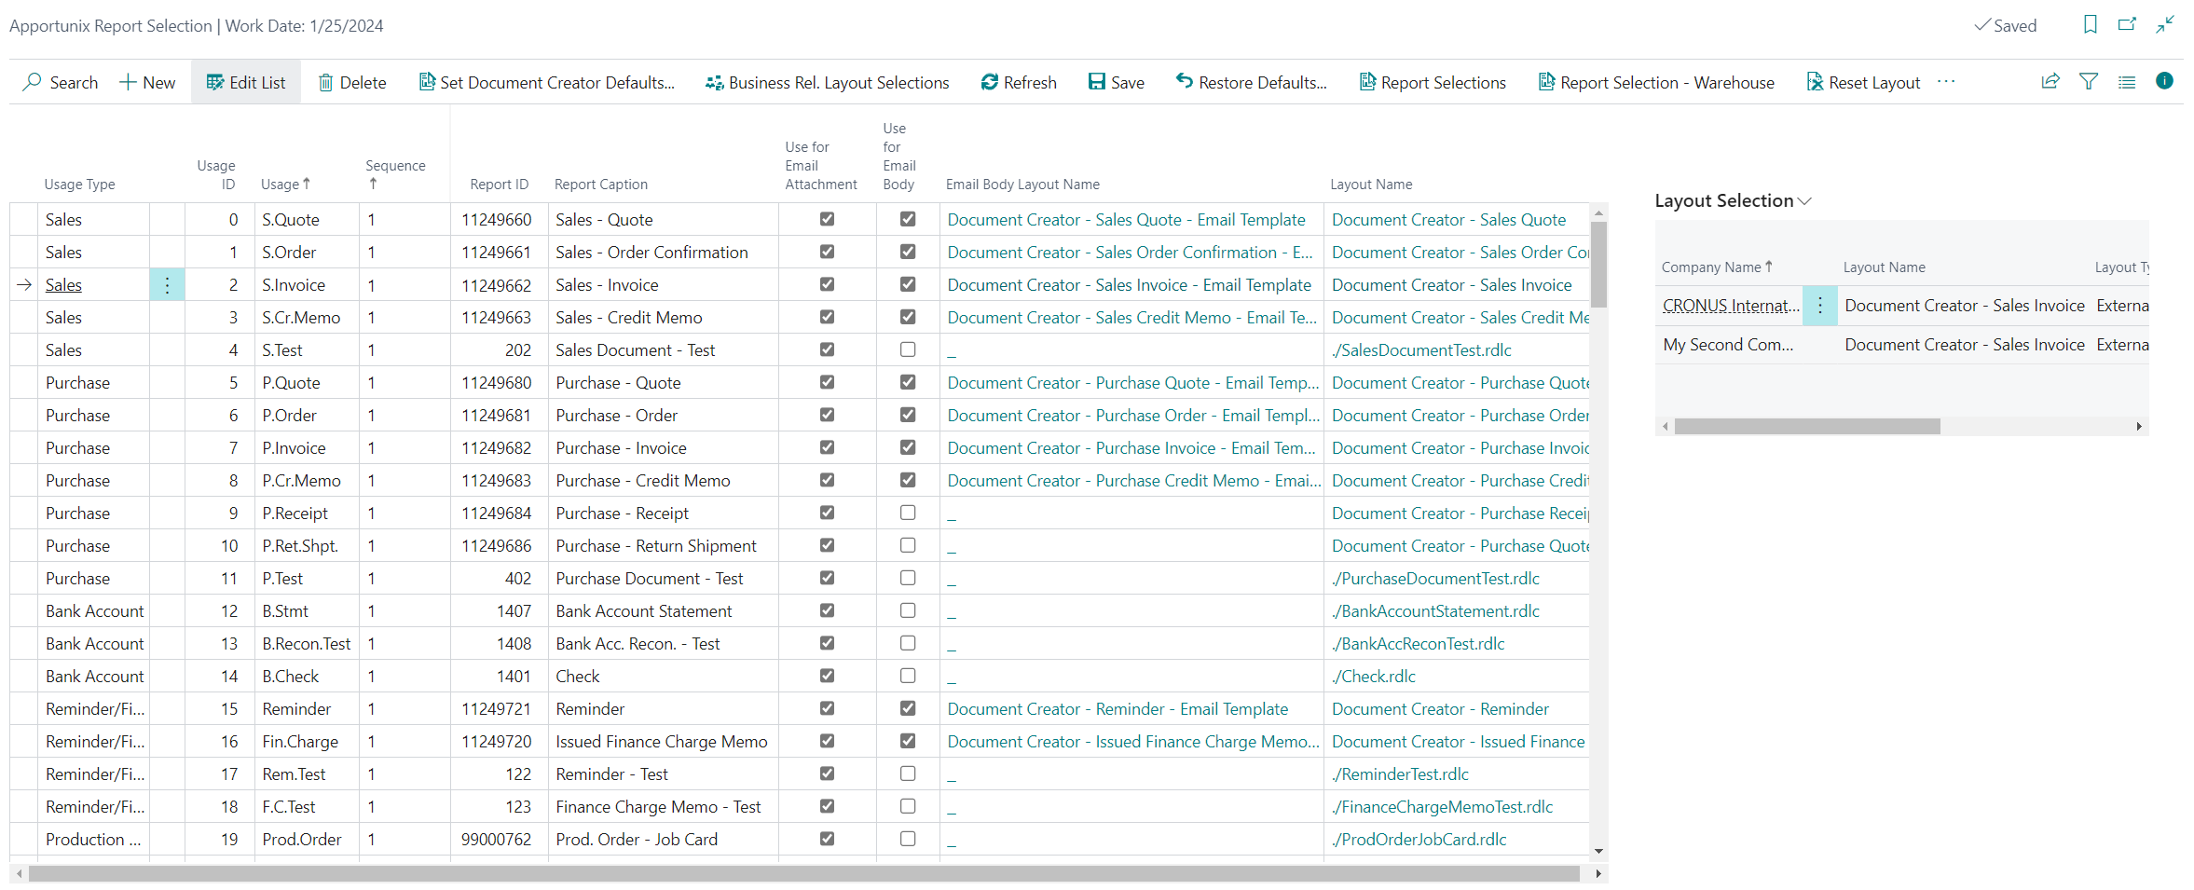
Task: Toggle Email Body checkbox for Sales Document - Test
Action: click(908, 349)
